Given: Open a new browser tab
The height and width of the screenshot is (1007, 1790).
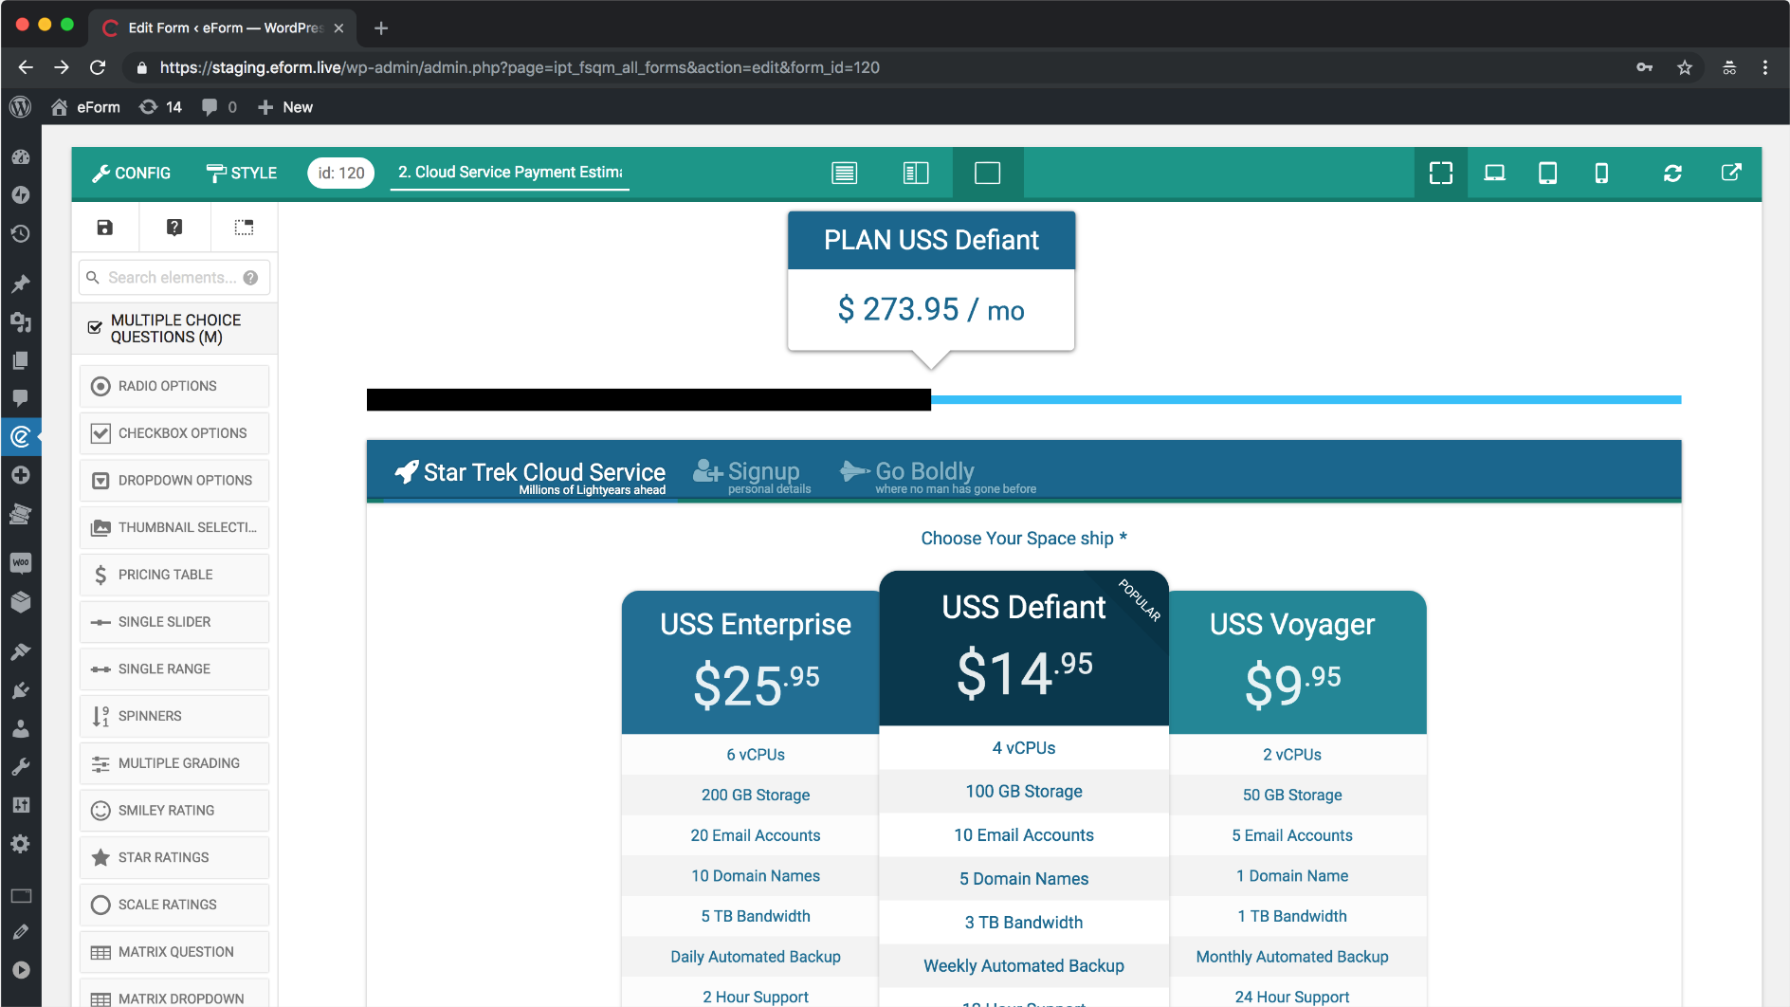Looking at the screenshot, I should pyautogui.click(x=381, y=28).
